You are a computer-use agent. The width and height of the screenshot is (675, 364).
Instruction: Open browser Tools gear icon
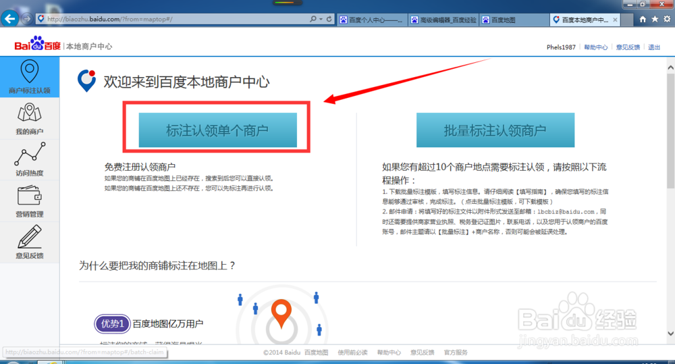(667, 19)
